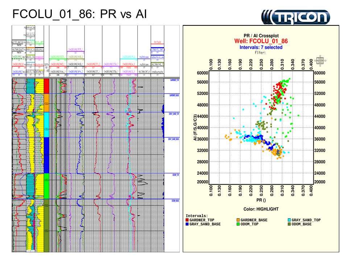Click the cyan interval block in depth track

[x=46, y=125]
